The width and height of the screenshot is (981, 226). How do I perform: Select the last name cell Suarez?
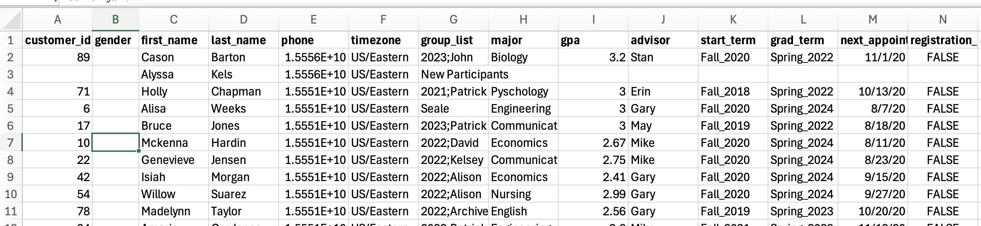[x=243, y=194]
